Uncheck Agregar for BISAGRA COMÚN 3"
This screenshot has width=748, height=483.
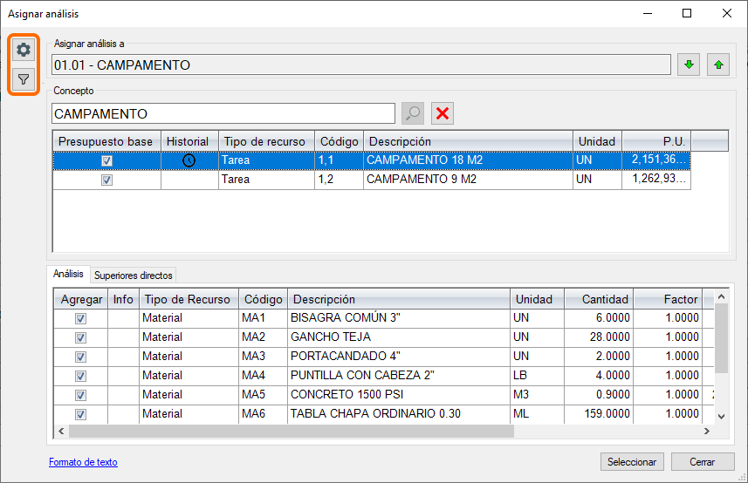click(x=80, y=318)
